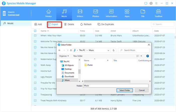
Task: Select Music in the left sidebar
Action: [16, 23]
